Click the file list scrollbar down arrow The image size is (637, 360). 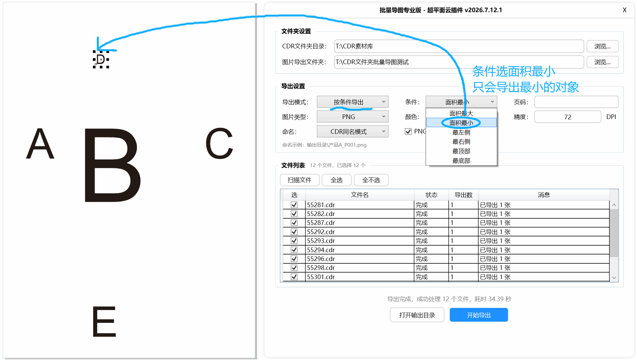tap(614, 278)
